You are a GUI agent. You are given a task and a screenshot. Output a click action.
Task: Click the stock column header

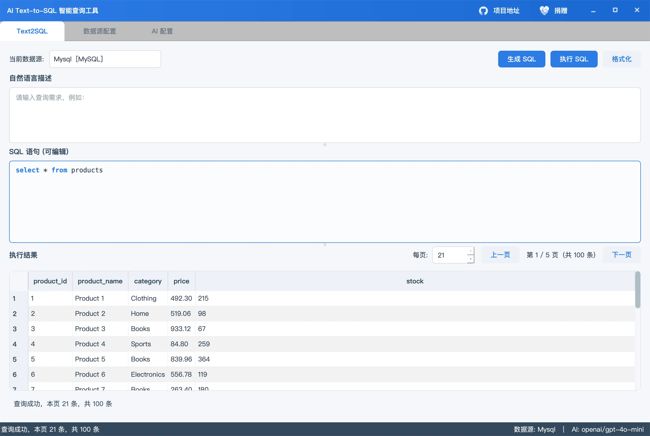[415, 281]
